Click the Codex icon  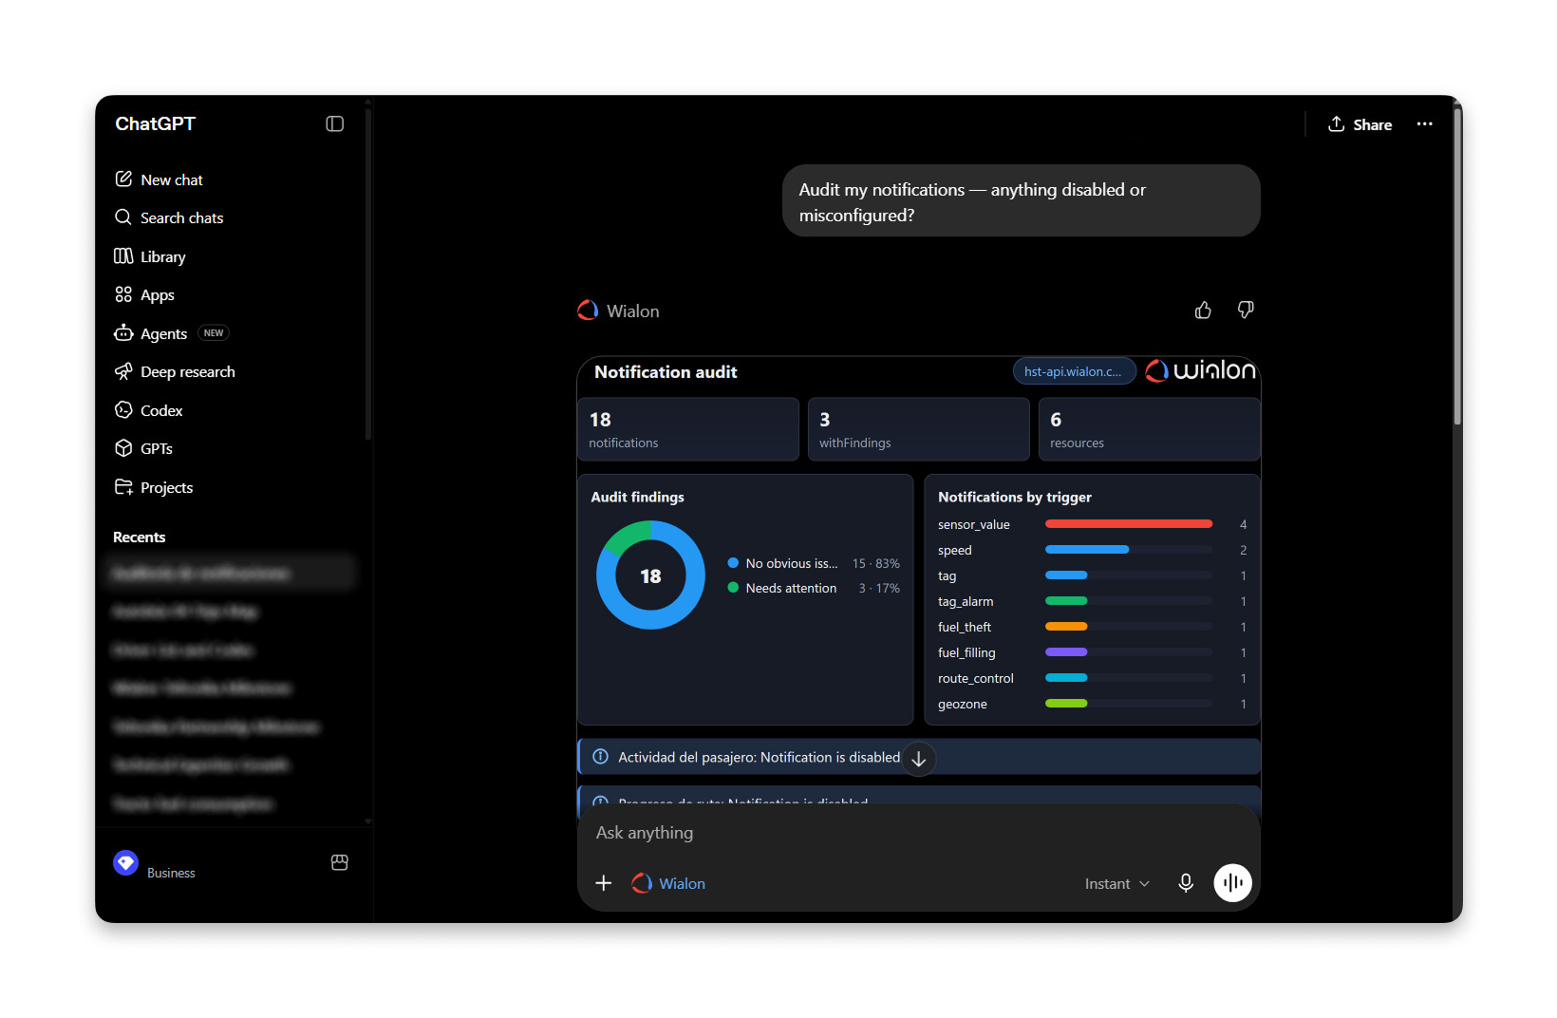click(x=123, y=409)
